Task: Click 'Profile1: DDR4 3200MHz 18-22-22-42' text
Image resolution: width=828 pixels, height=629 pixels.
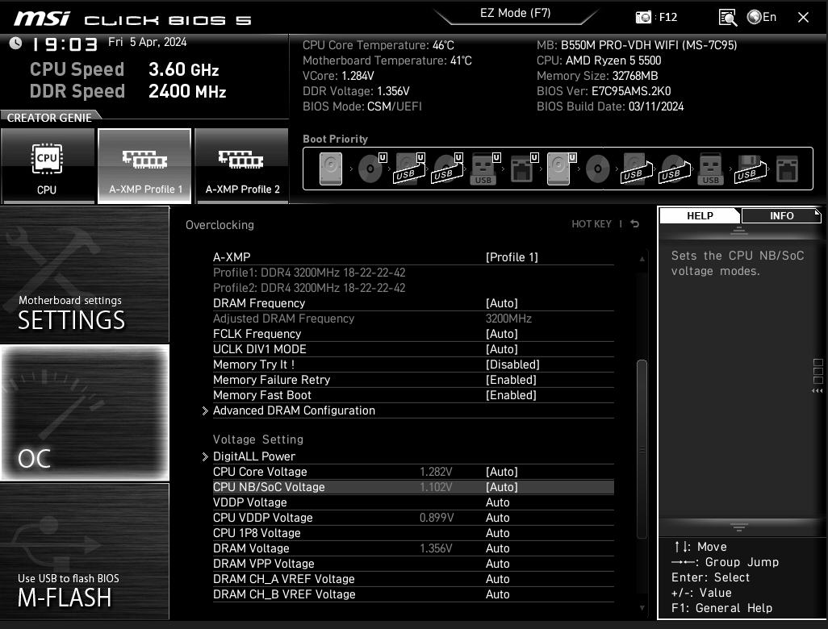Action: coord(309,273)
